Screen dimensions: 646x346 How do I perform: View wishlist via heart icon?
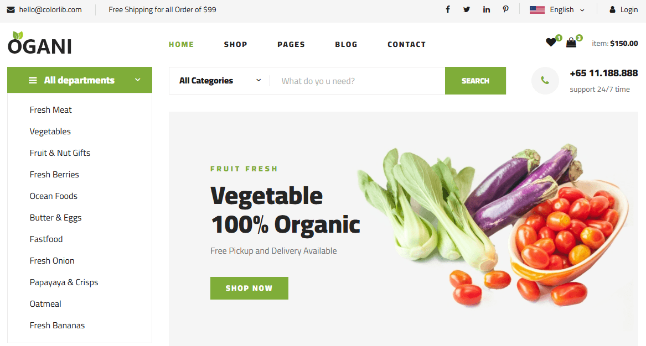[x=551, y=42]
